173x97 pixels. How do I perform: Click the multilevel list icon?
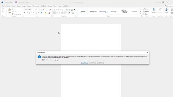(x=62, y=10)
